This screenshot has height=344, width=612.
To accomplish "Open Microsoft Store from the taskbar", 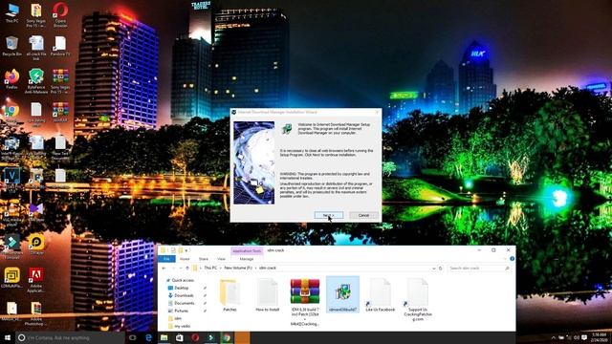I will tap(180, 337).
